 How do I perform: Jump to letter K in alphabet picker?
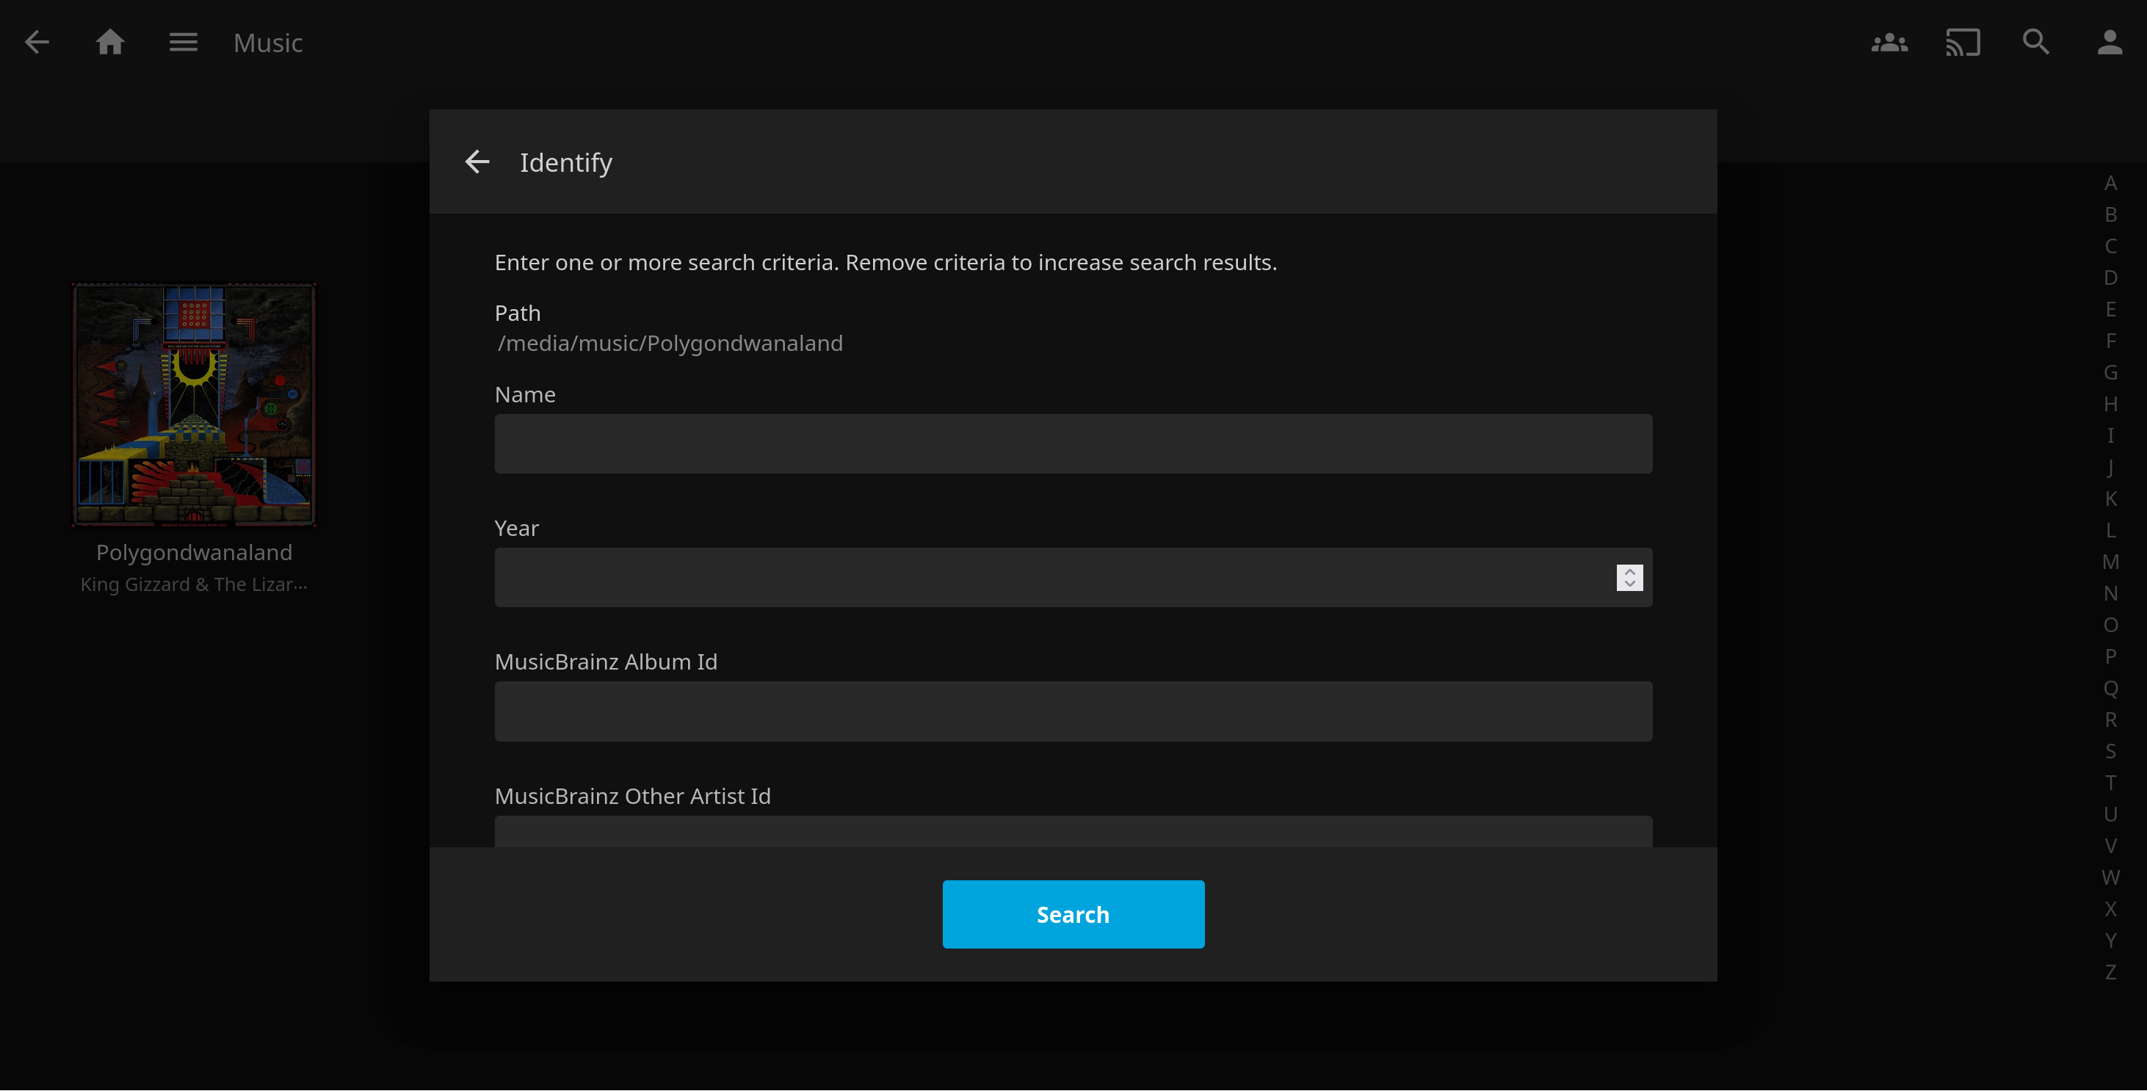2110,499
